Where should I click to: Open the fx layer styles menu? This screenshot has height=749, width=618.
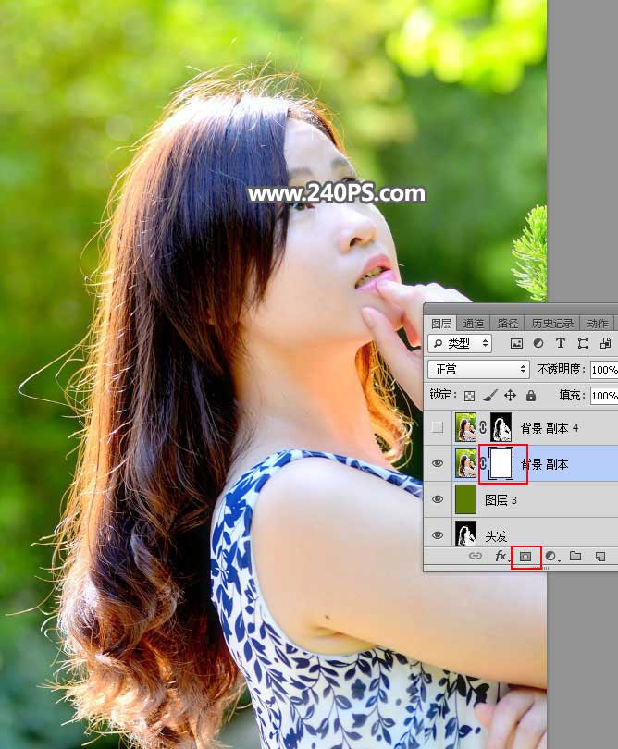click(501, 557)
